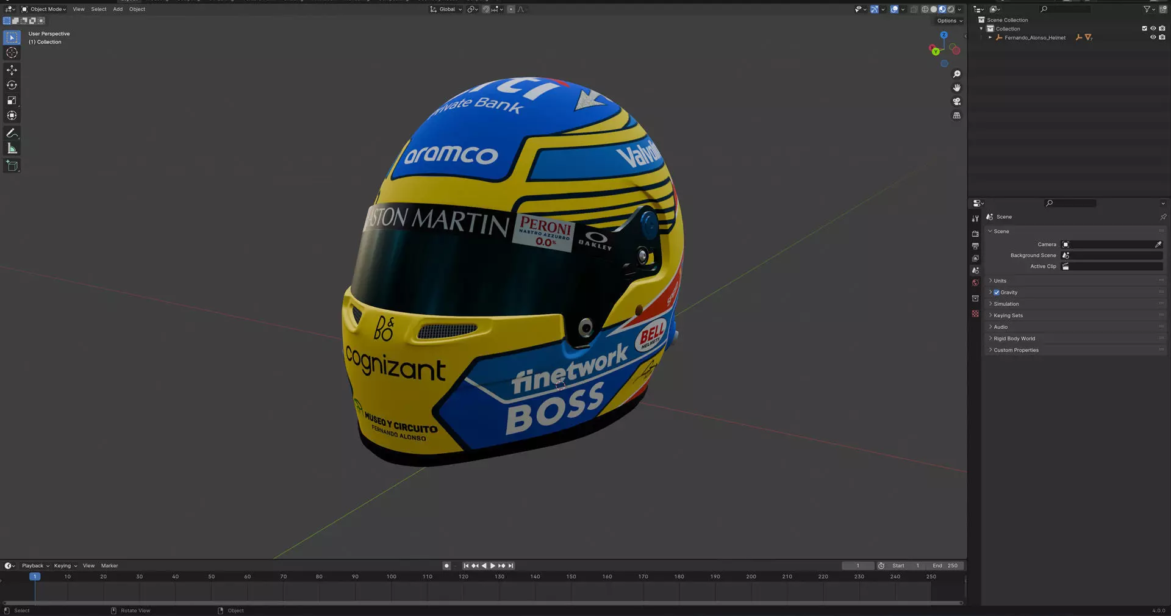
Task: Toggle auto keying record button
Action: [446, 566]
